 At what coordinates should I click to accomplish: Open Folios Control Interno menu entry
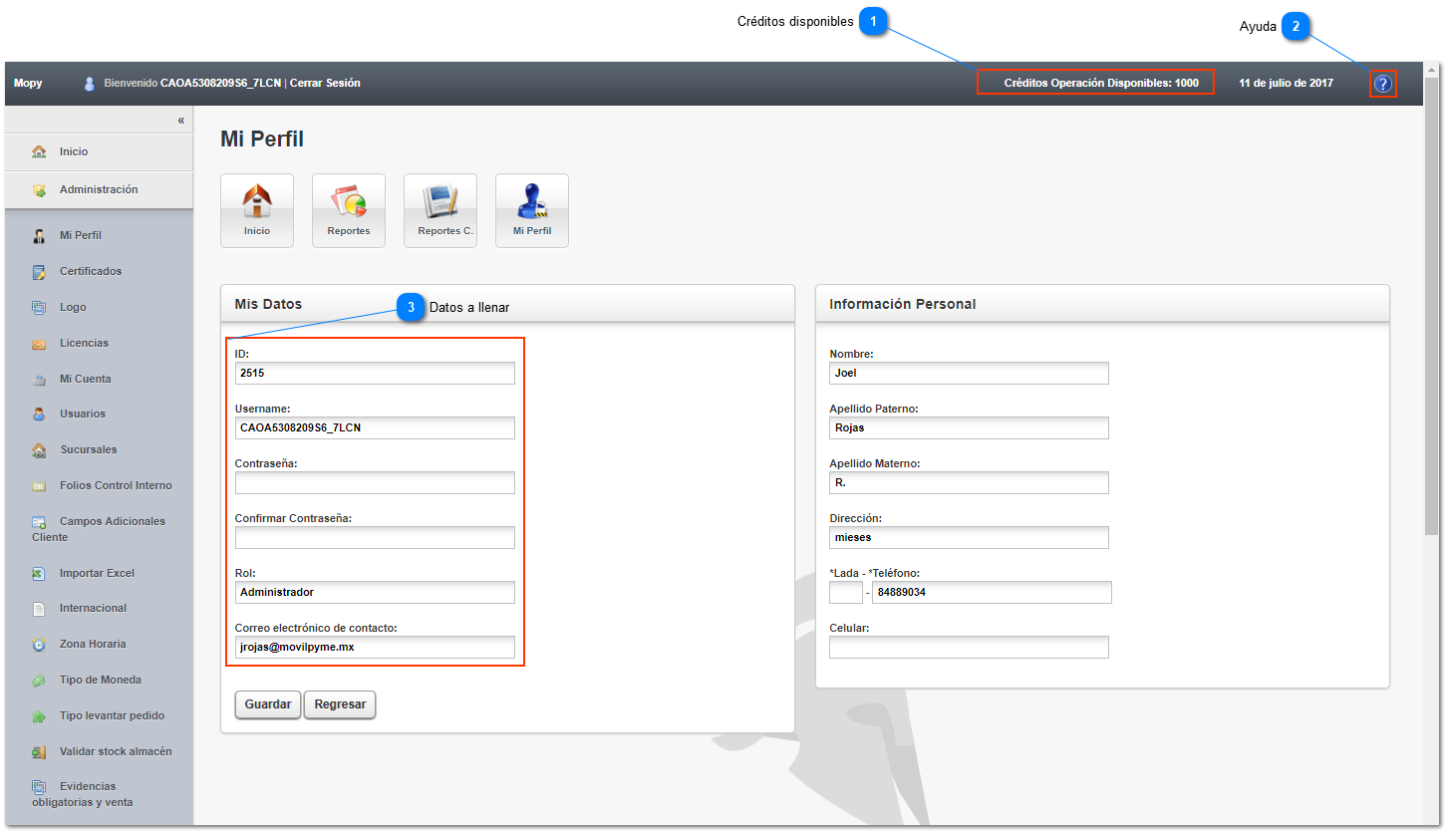116,485
